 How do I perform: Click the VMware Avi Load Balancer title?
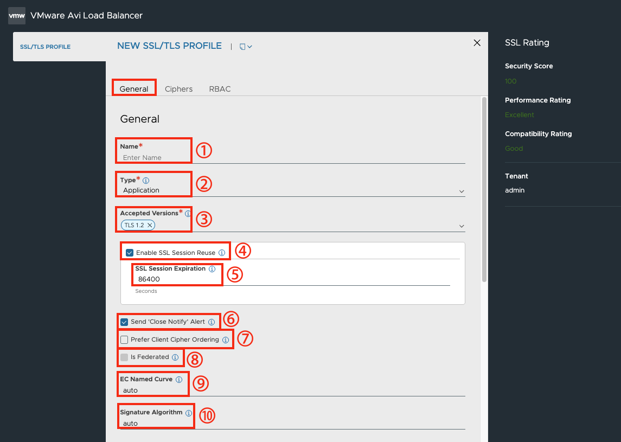(86, 15)
